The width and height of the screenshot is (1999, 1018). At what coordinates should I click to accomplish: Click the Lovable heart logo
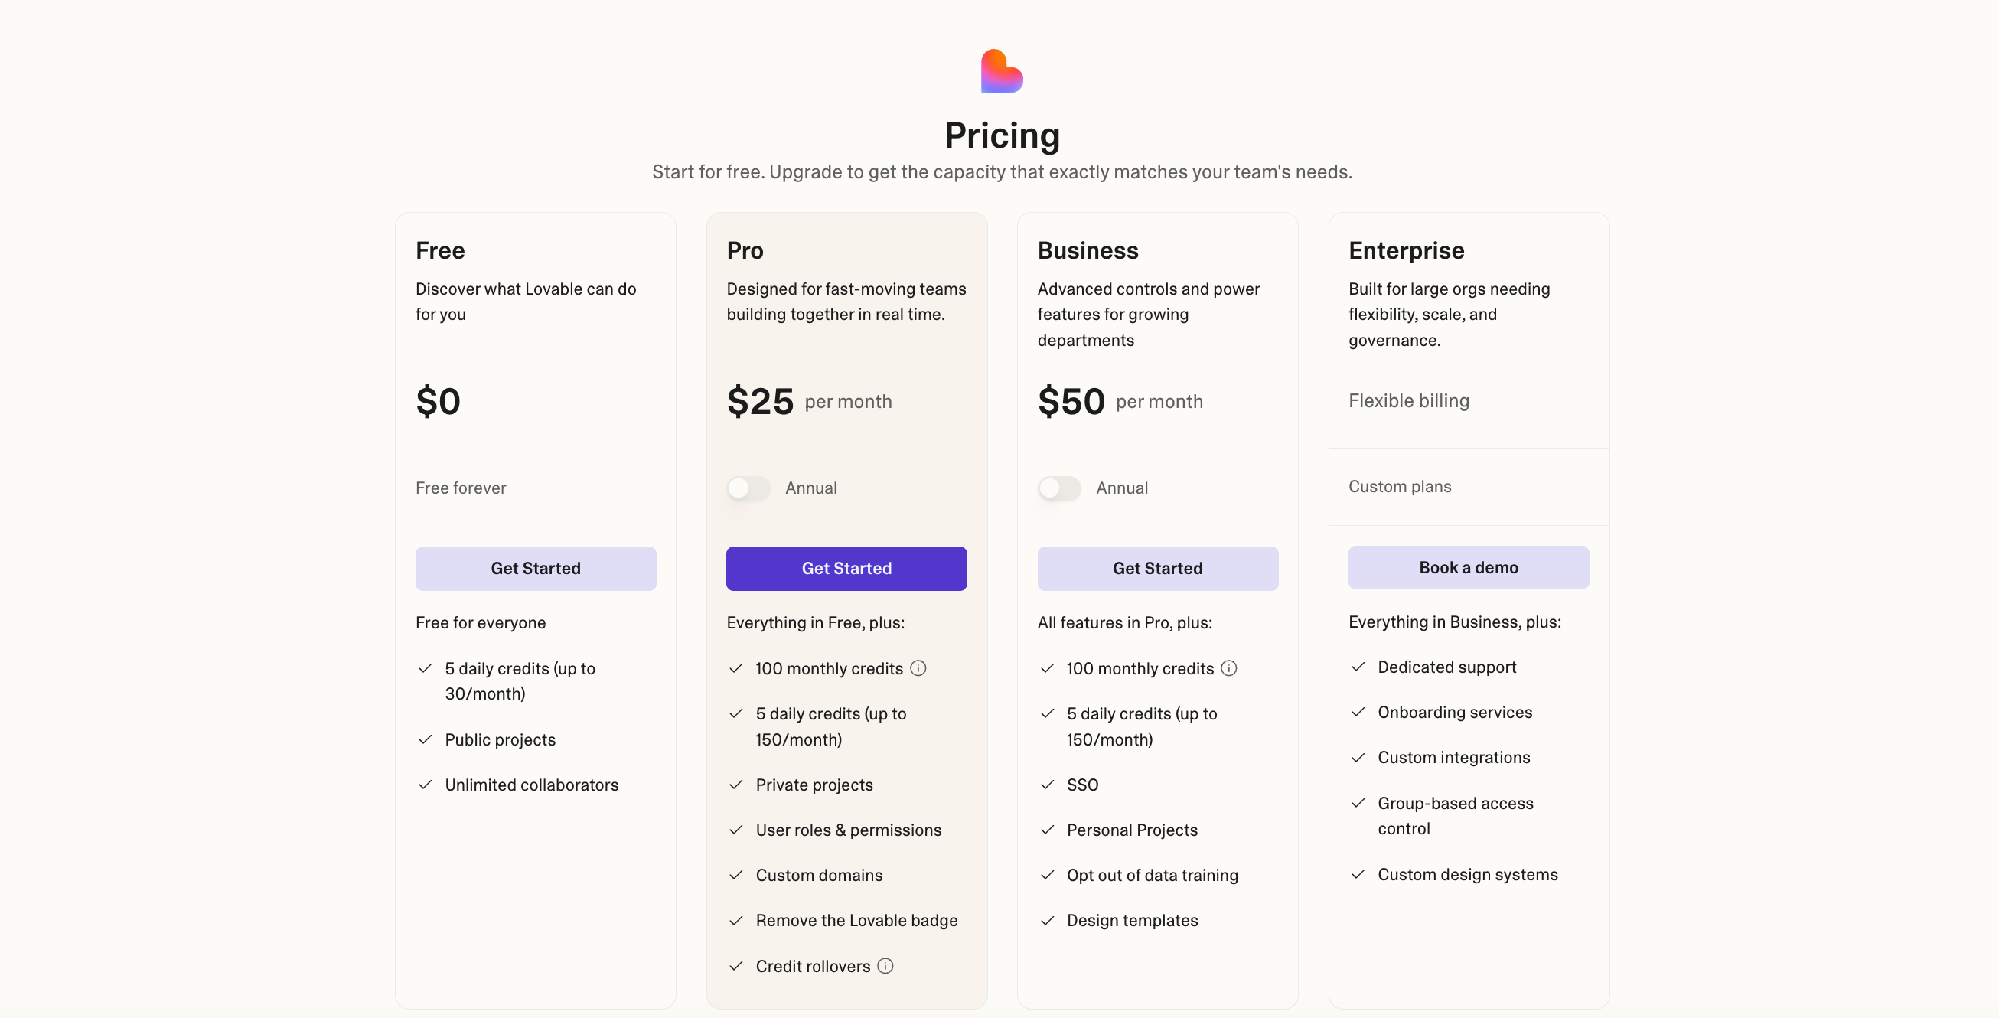click(1002, 70)
